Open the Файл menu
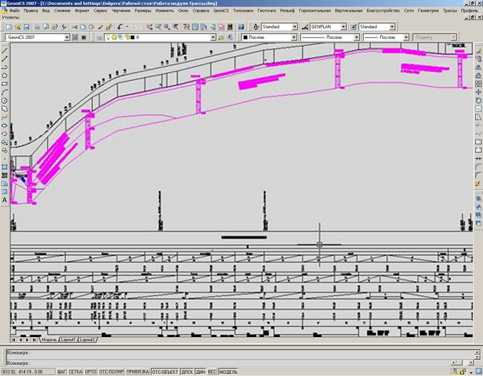Image resolution: width=483 pixels, height=376 pixels. click(x=15, y=11)
